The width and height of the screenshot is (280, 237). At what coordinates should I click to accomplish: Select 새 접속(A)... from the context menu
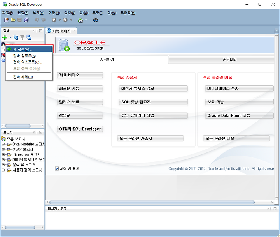tap(29, 50)
